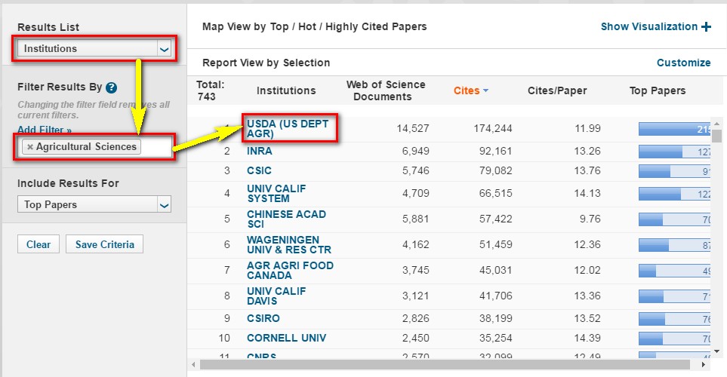Image resolution: width=727 pixels, height=377 pixels.
Task: Open AGR AGRI FOOD CANADA link
Action: point(290,271)
